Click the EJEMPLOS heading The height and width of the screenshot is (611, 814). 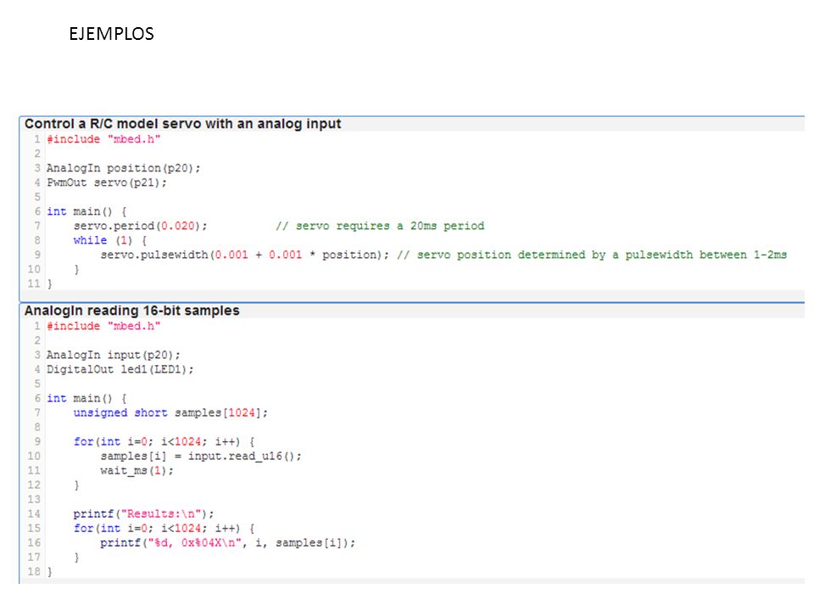[x=112, y=34]
